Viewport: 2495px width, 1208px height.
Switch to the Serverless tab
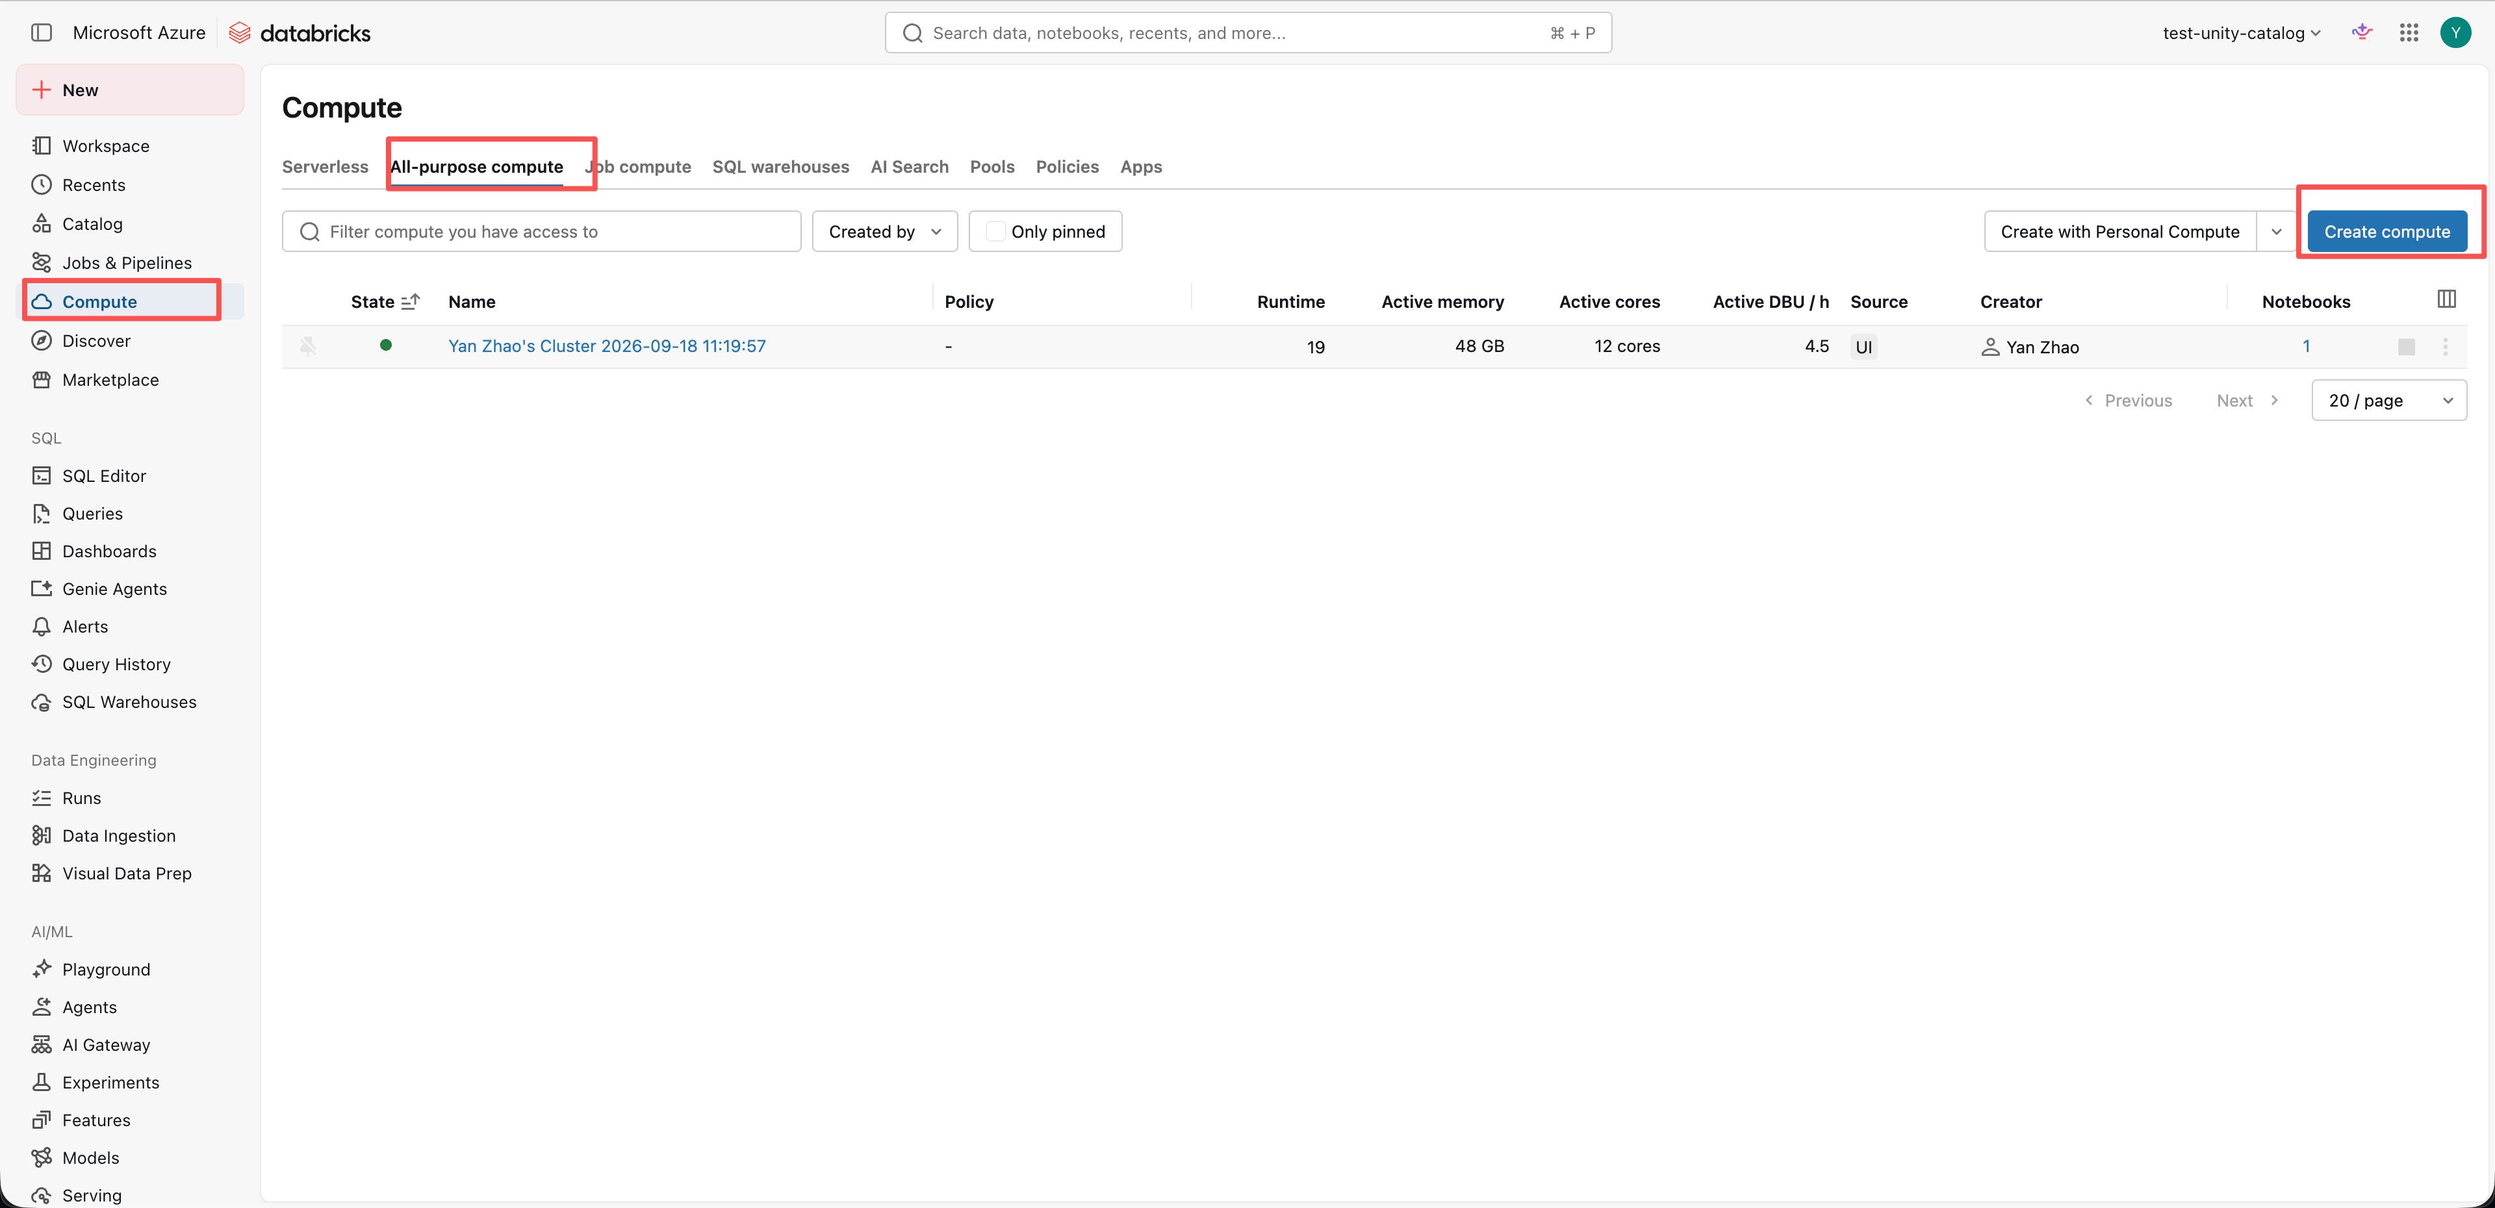(324, 166)
